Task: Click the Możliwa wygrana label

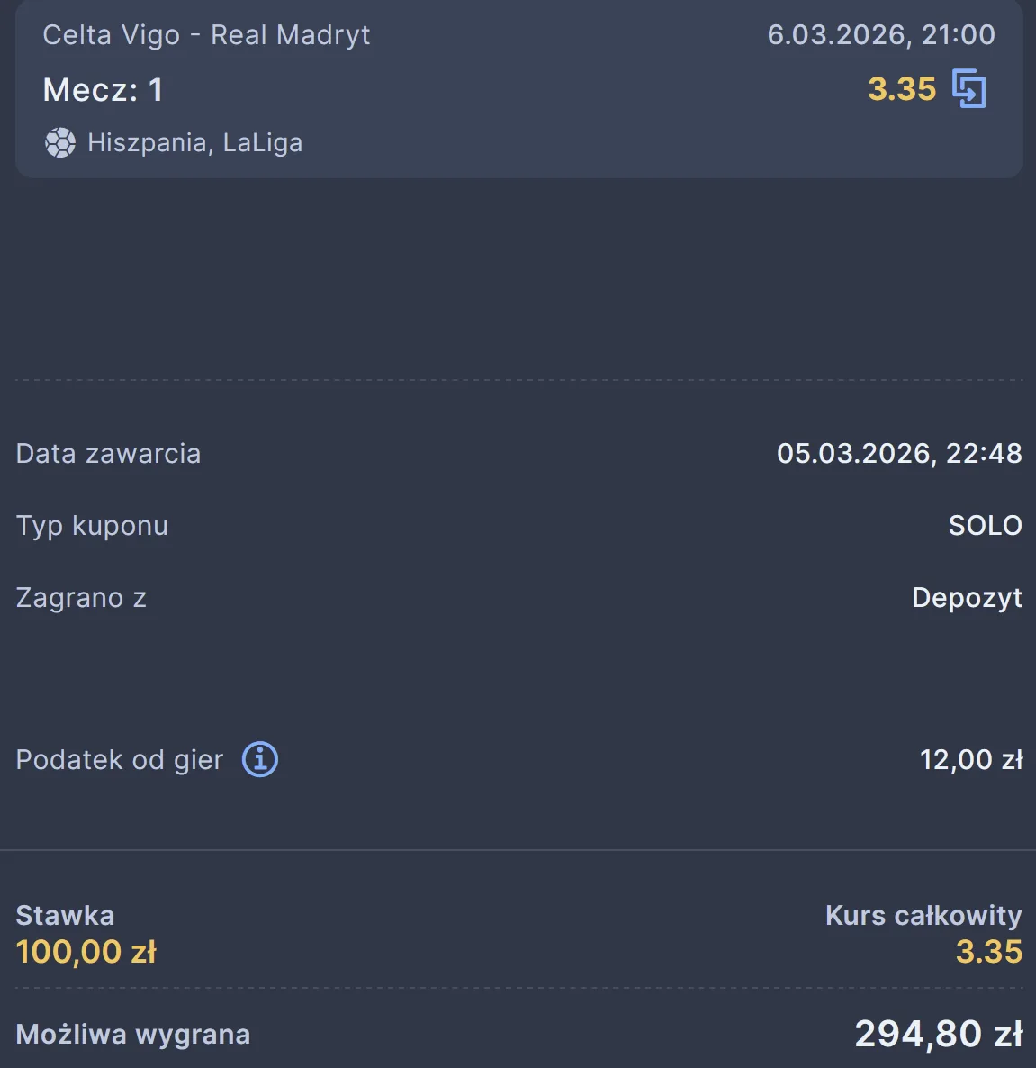Action: pyautogui.click(x=132, y=1035)
